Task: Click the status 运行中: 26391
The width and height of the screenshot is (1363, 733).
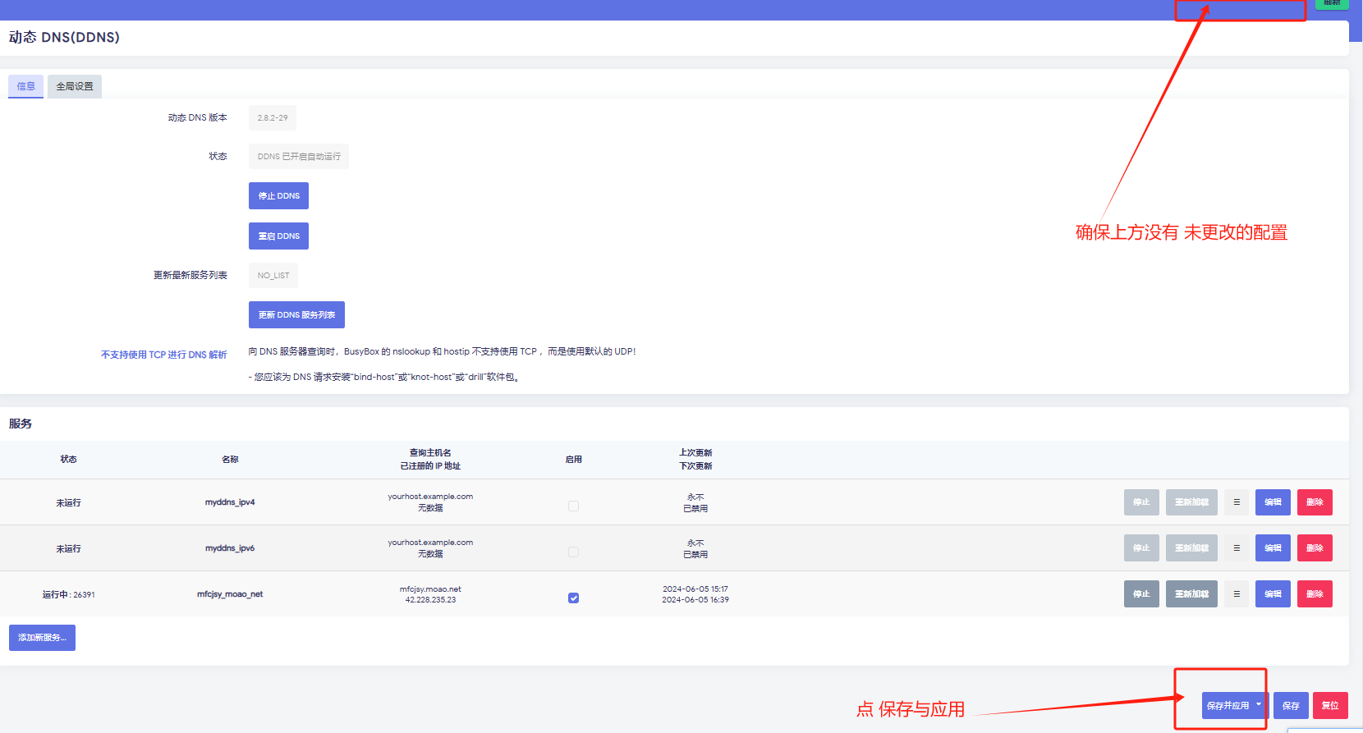Action: click(68, 594)
